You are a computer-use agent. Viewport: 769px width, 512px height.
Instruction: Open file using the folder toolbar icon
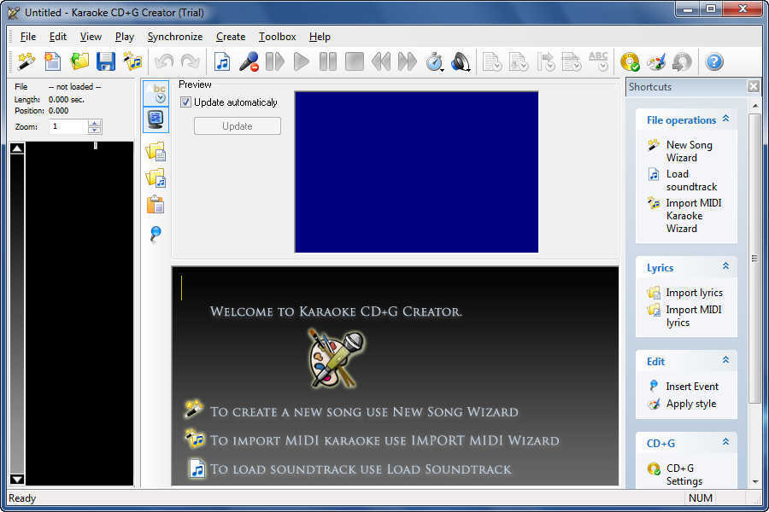(79, 61)
